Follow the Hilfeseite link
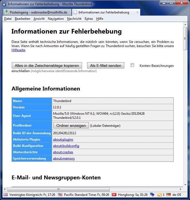Screen dimensions: 190x200 click(x=18, y=50)
